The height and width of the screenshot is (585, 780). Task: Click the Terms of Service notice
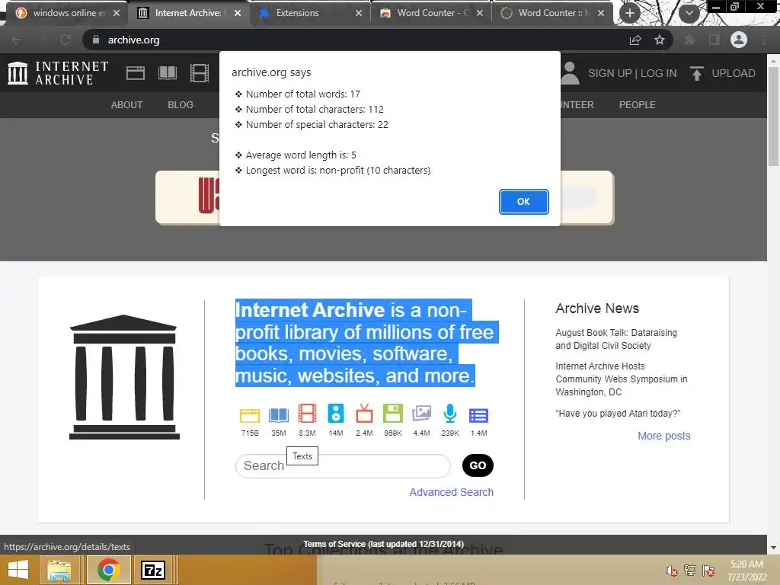pyautogui.click(x=384, y=544)
